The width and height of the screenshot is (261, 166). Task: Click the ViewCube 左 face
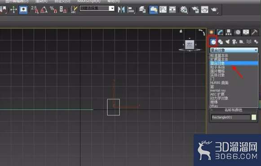(x=190, y=45)
